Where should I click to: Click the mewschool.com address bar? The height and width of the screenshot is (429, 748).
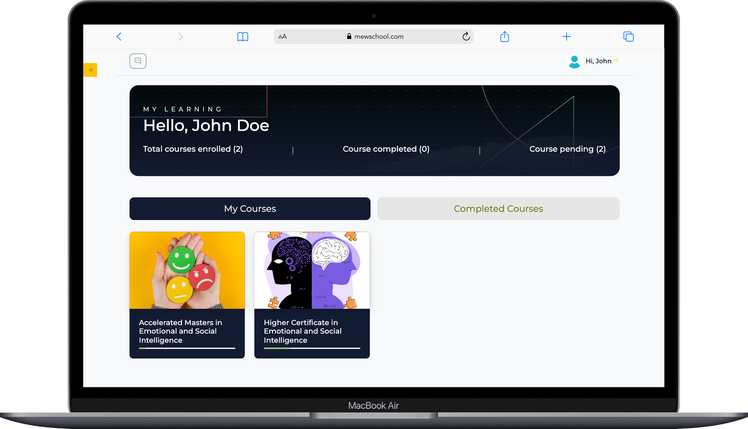378,36
